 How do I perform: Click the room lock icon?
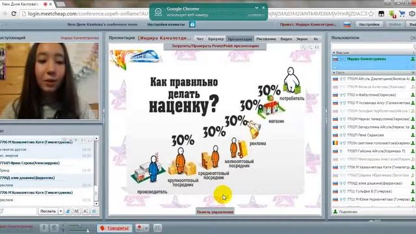pyautogui.click(x=192, y=25)
